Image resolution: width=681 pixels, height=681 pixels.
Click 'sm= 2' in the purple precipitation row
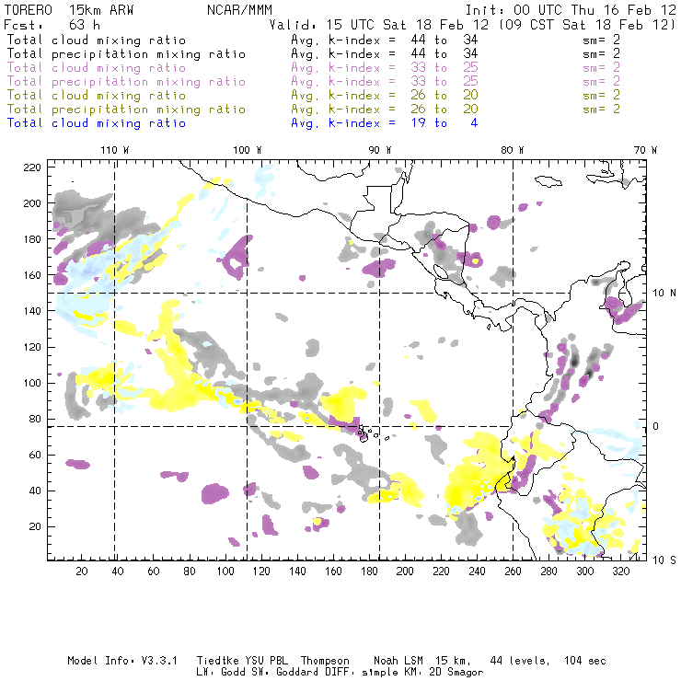click(x=602, y=81)
